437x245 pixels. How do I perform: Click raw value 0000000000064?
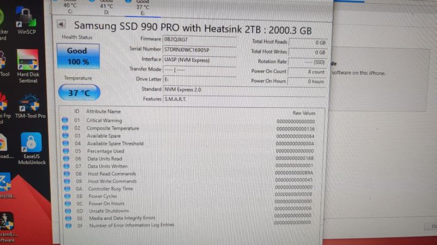(295, 136)
